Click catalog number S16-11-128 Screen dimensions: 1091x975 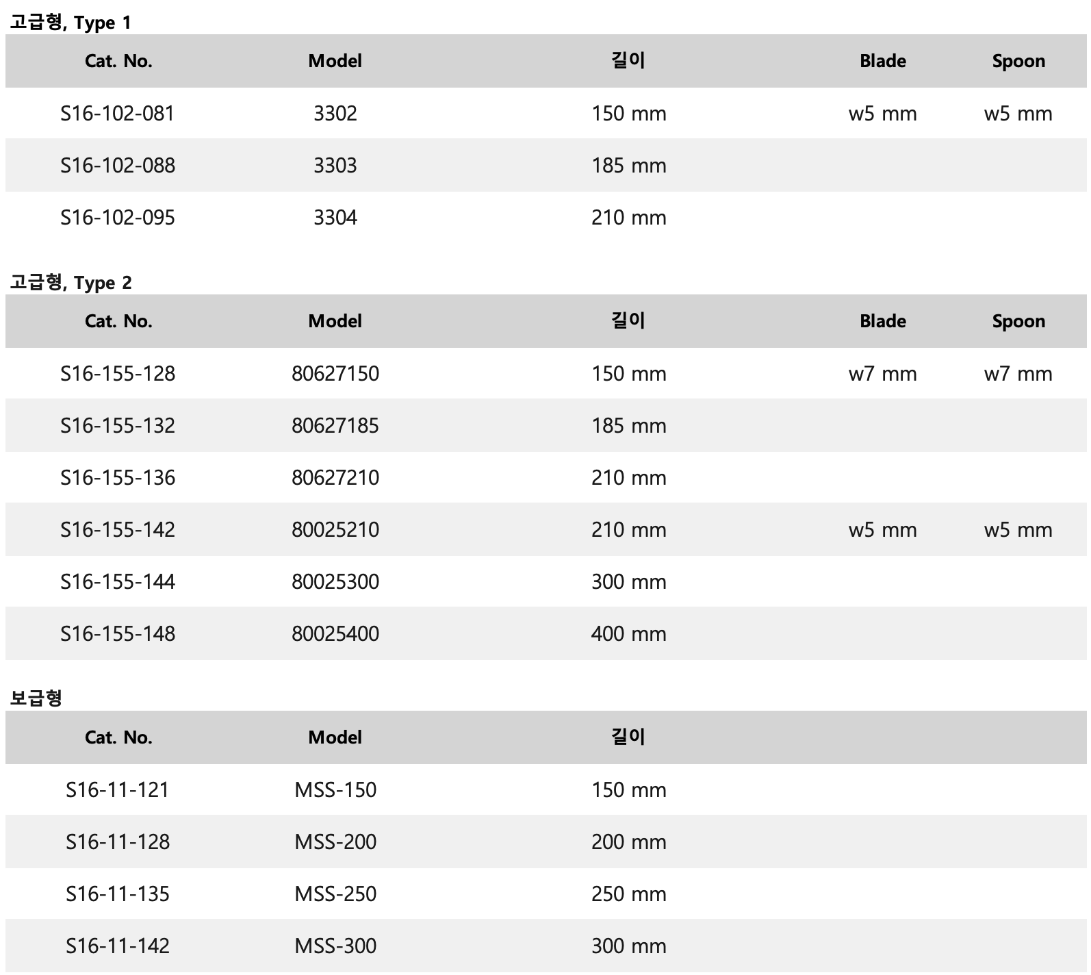tap(118, 842)
